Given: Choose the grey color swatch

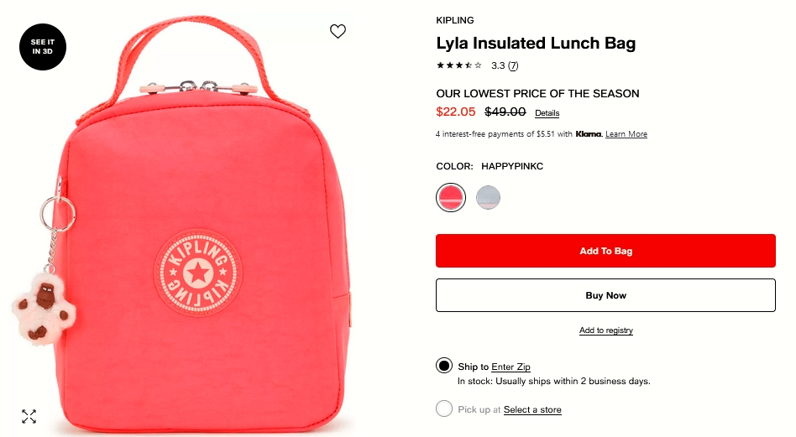Looking at the screenshot, I should 489,197.
